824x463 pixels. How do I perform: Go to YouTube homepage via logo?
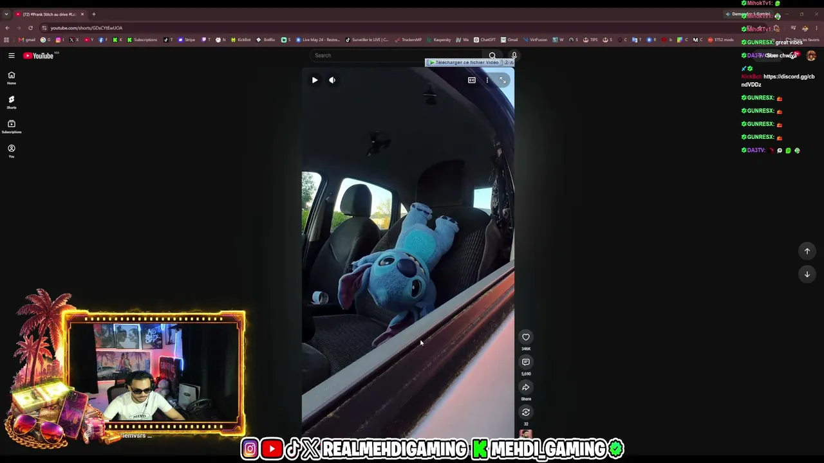click(39, 56)
